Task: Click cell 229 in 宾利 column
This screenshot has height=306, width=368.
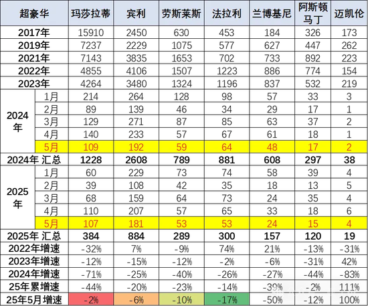Action: pos(136,173)
